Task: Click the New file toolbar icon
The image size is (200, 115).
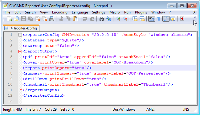Action: click(x=9, y=19)
